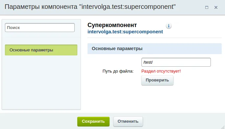
Task: Close the component parameters dialog
Action: 216,8
